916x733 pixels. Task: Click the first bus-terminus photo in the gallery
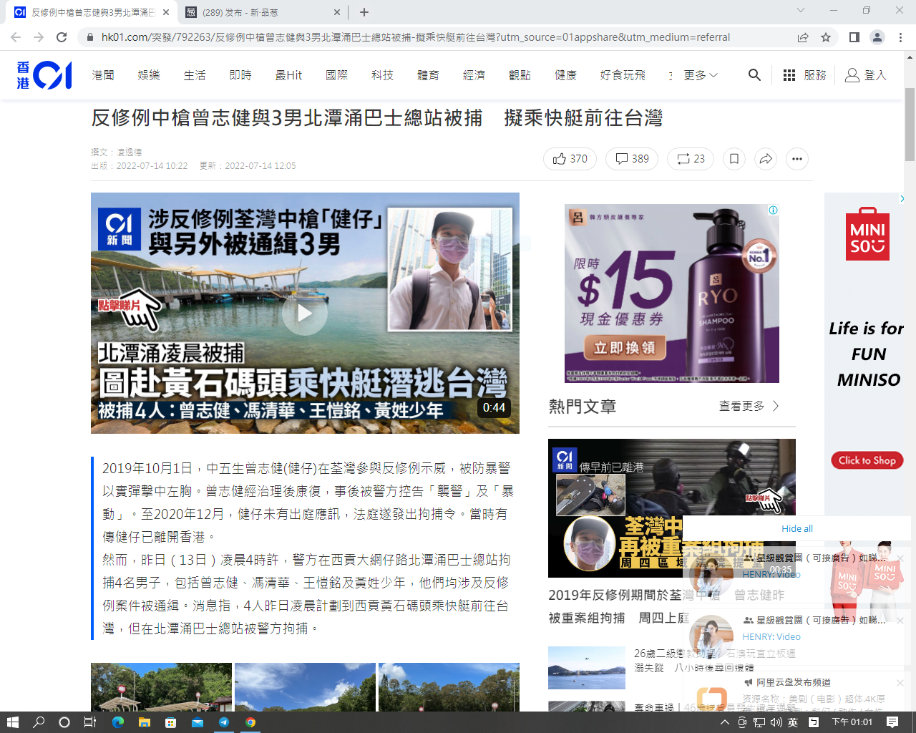(x=161, y=687)
